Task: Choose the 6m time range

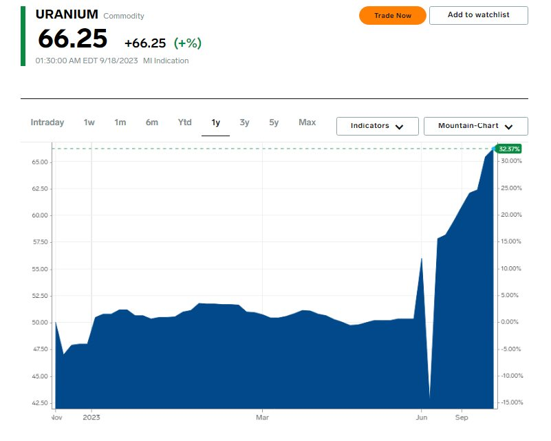Action: (x=152, y=122)
